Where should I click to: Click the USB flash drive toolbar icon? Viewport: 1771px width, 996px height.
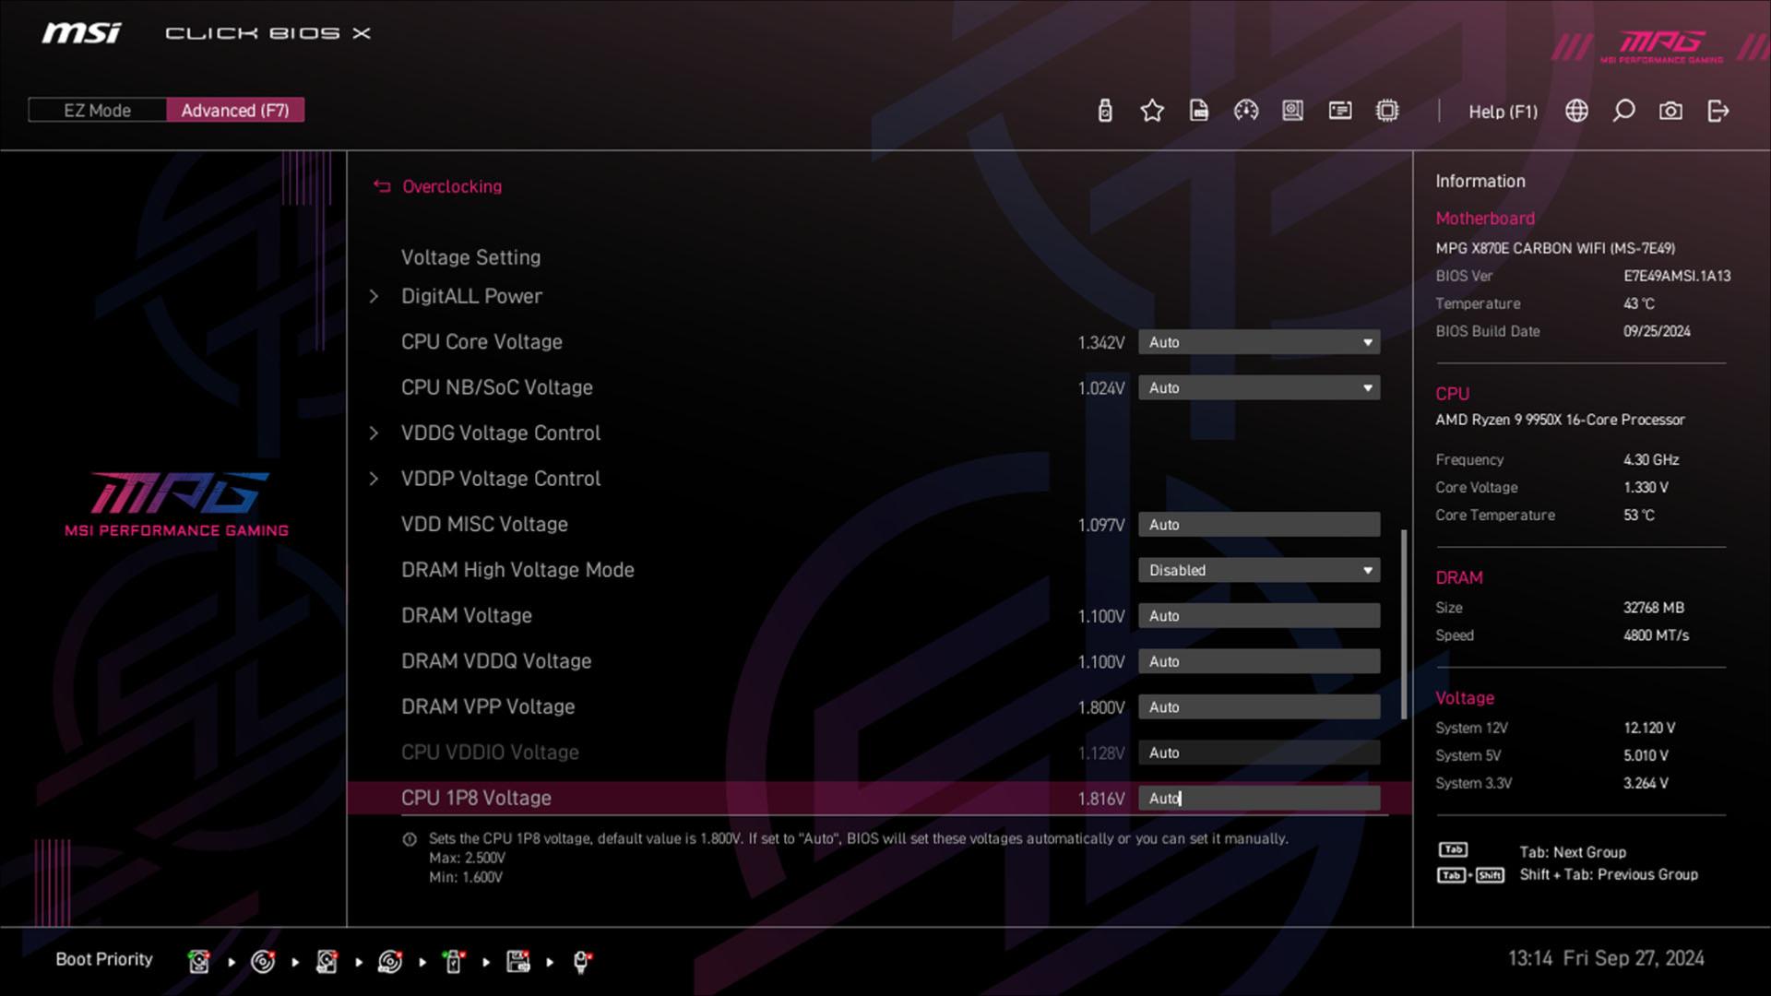1105,111
